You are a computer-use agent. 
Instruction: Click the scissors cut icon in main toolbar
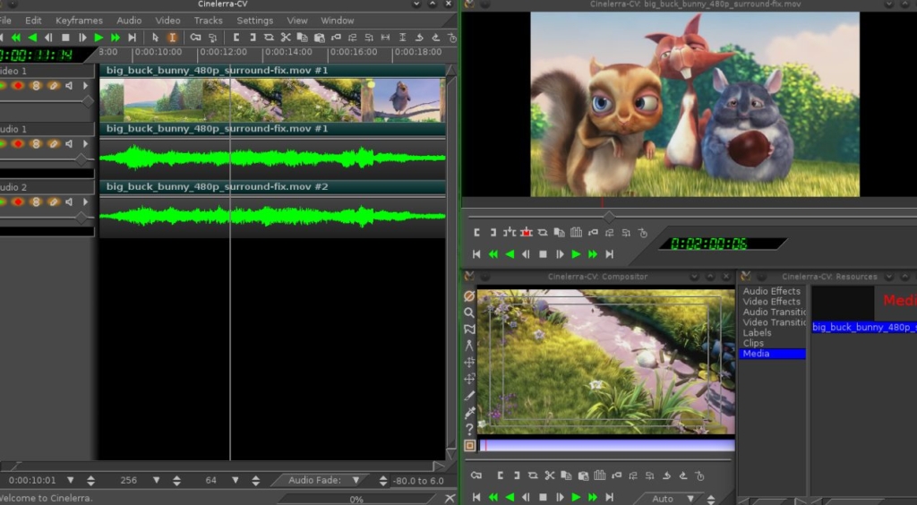click(x=285, y=38)
